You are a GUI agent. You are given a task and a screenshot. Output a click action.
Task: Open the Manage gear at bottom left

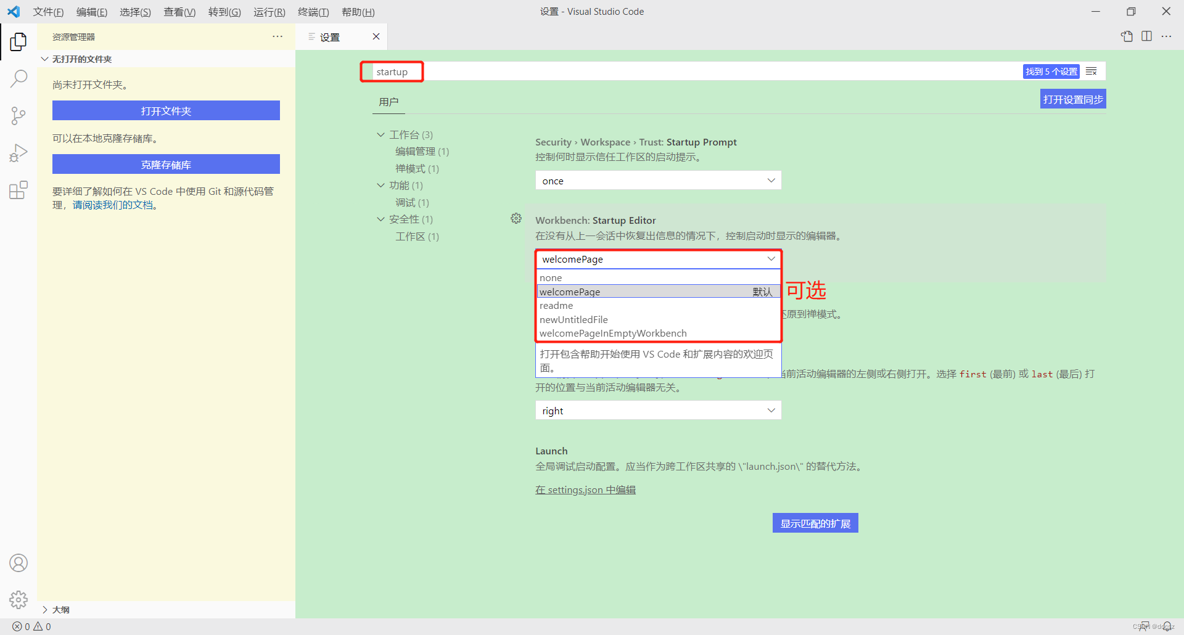click(18, 600)
